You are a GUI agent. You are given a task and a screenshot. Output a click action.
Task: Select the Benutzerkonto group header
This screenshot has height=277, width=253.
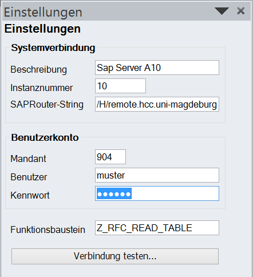(45, 137)
